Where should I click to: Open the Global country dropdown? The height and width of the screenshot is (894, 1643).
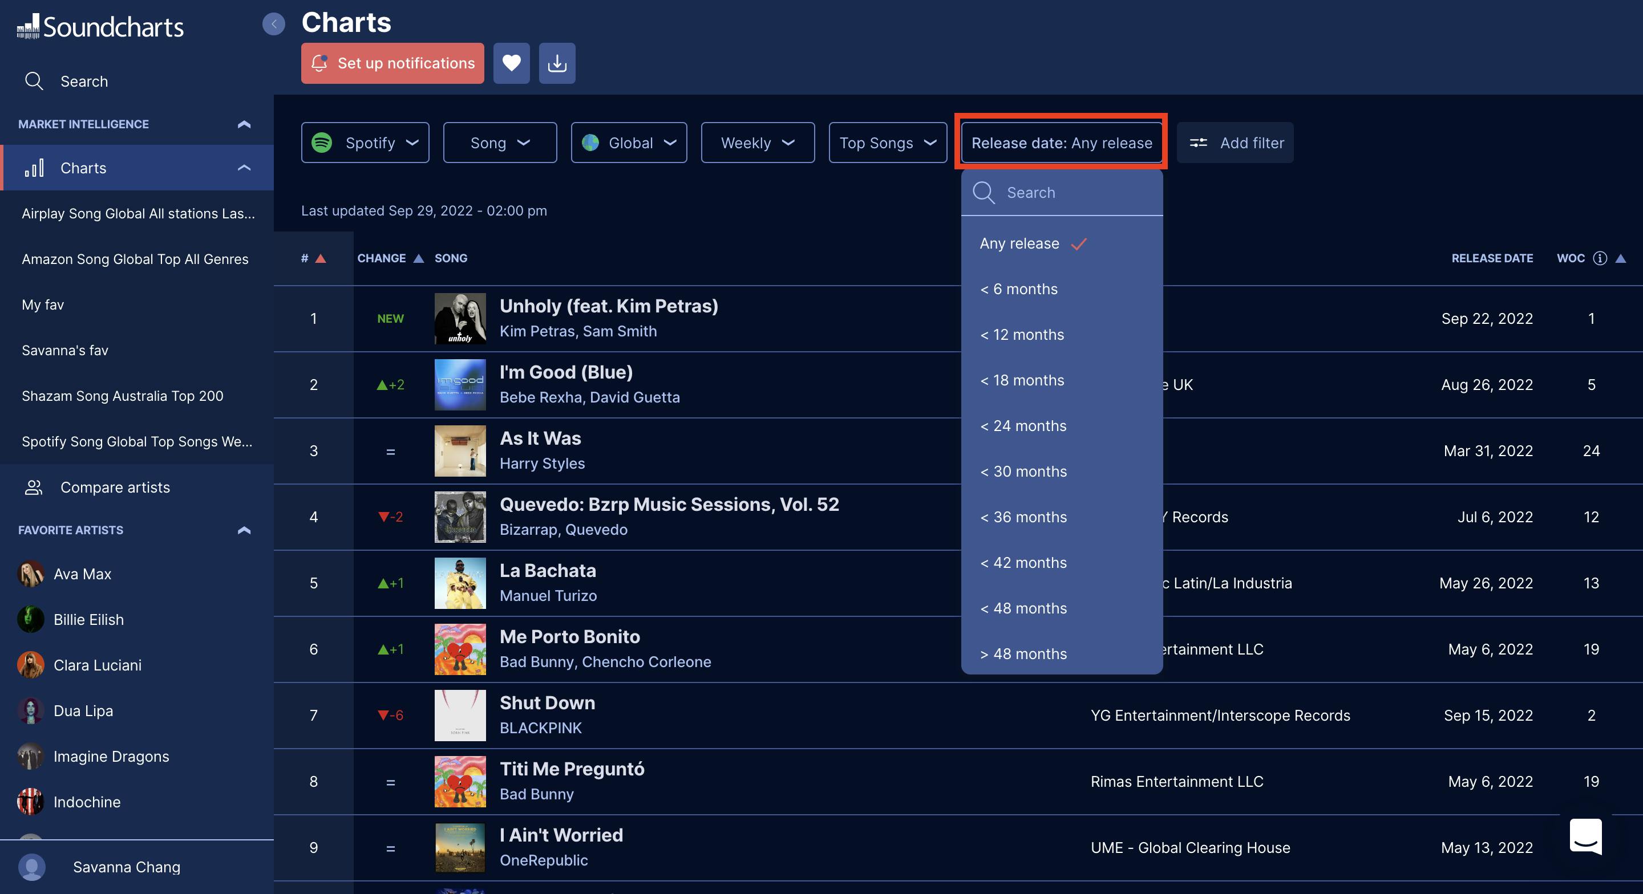pos(628,143)
